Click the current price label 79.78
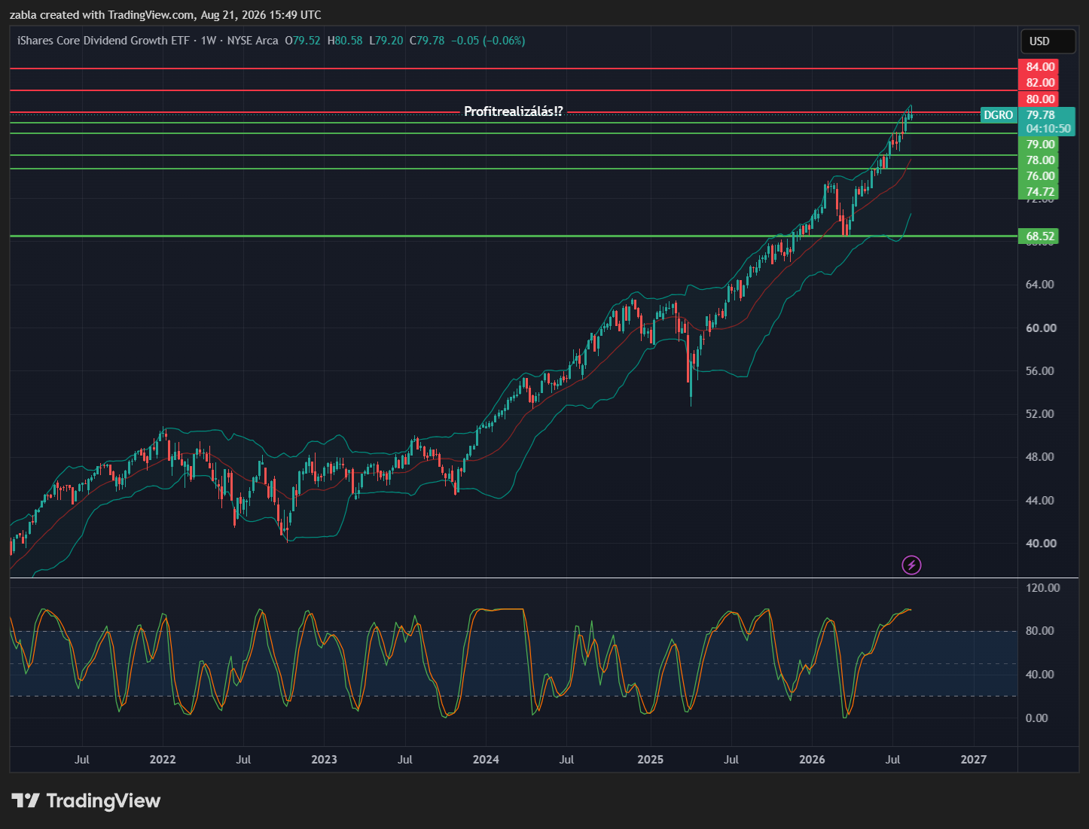Viewport: 1089px width, 829px height. 1041,115
